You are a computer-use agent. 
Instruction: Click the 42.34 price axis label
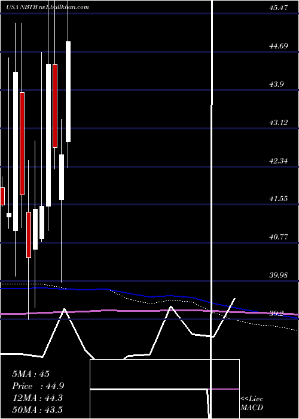tap(279, 161)
